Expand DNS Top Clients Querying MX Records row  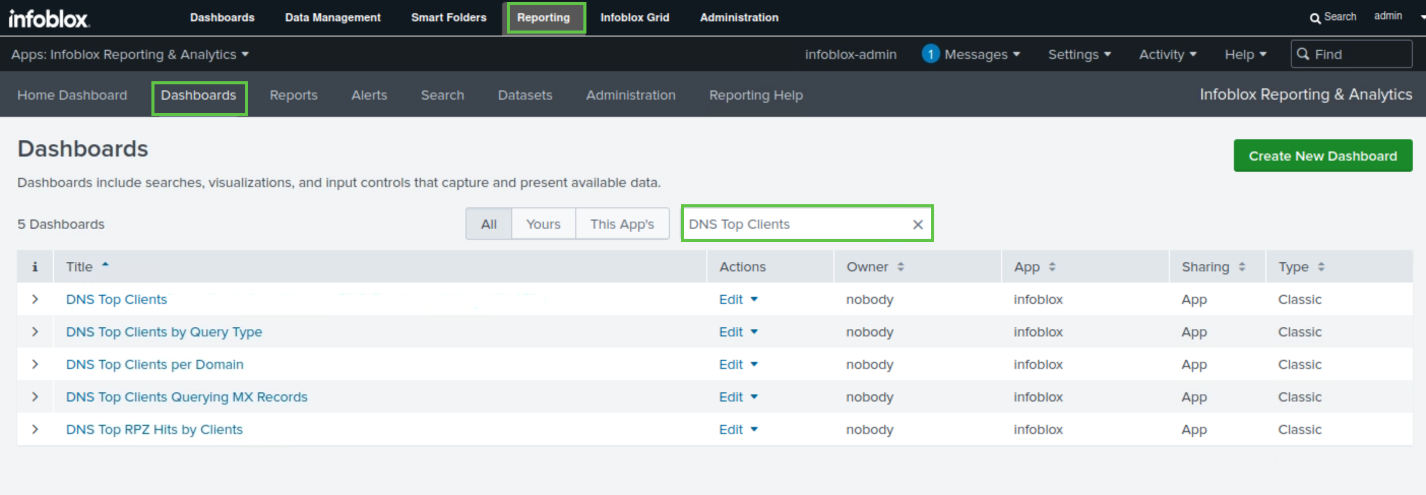35,397
